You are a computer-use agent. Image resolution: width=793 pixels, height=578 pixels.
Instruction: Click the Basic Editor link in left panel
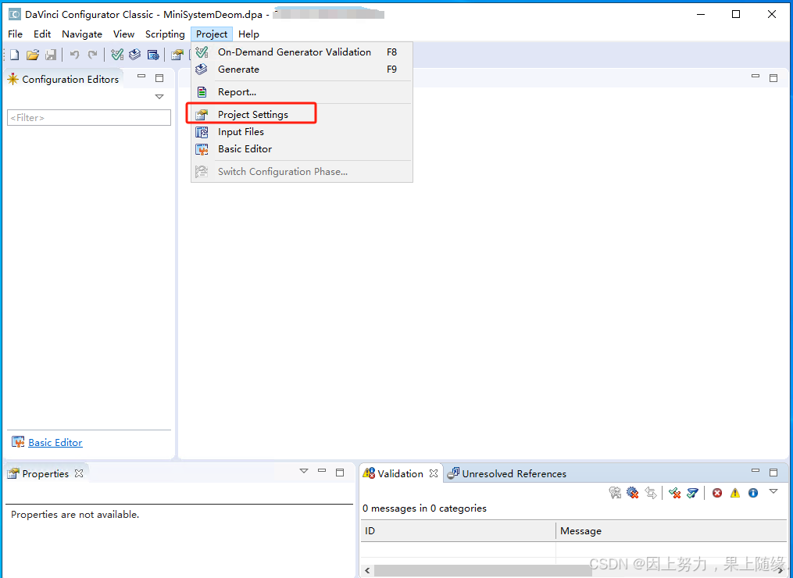click(x=55, y=442)
